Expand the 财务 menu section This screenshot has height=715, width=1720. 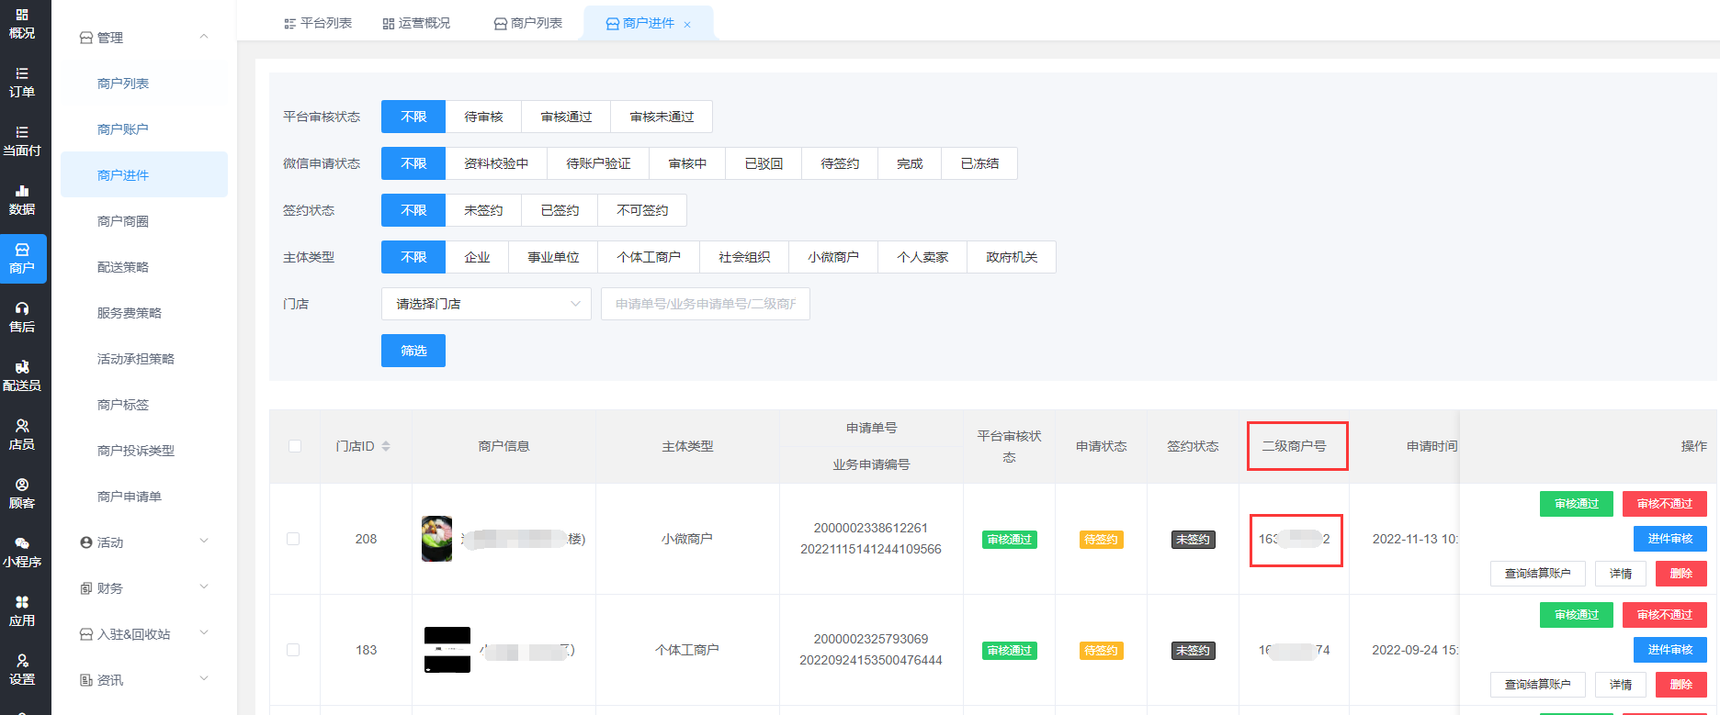pos(144,588)
